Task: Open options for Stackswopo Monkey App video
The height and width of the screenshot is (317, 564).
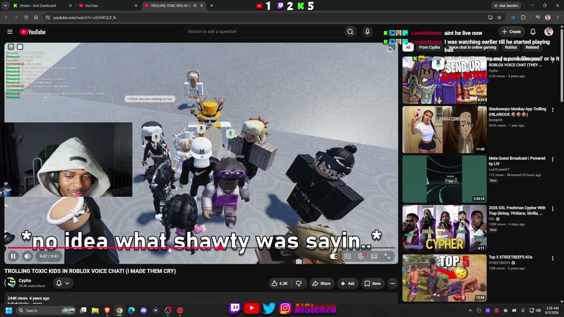Action: [553, 110]
